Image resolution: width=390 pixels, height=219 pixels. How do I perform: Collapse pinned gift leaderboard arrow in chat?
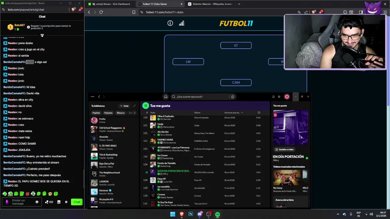pos(42,35)
